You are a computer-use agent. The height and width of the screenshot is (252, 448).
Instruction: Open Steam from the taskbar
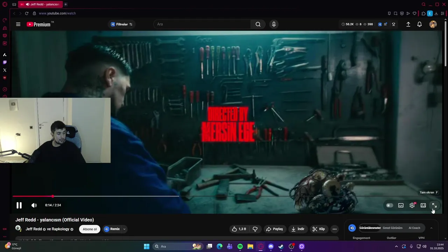281,246
